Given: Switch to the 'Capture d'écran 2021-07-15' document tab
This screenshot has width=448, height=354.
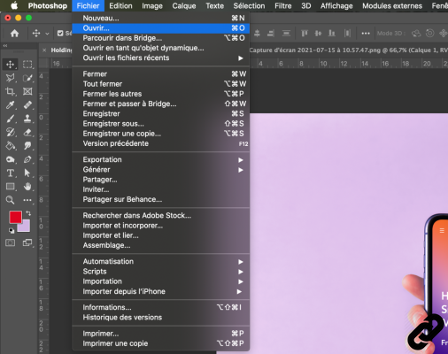Looking at the screenshot, I should click(x=348, y=50).
